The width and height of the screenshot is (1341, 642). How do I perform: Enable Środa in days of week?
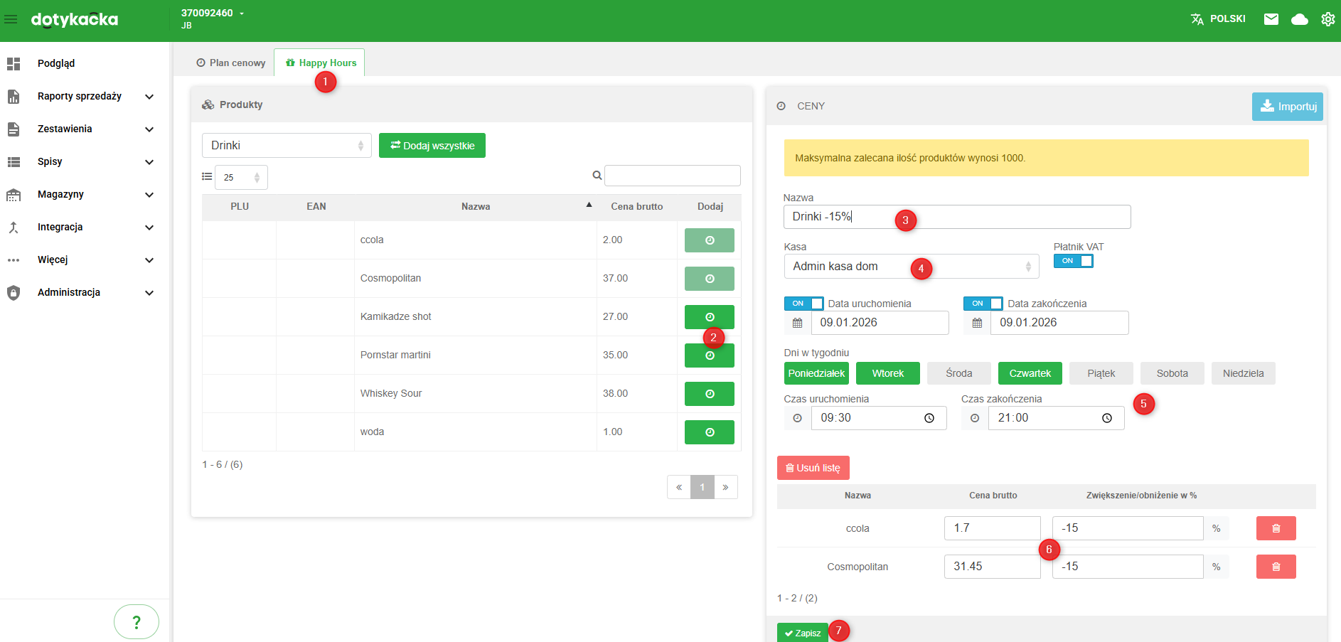click(x=958, y=373)
